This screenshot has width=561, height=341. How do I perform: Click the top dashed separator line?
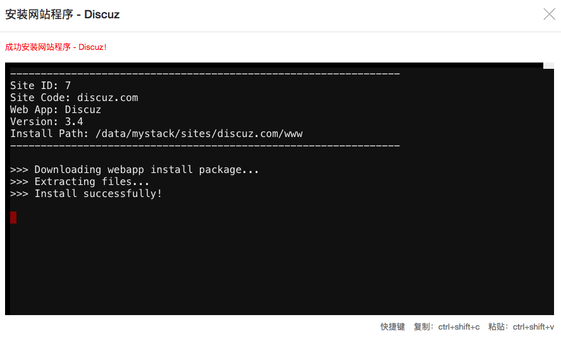pos(205,74)
